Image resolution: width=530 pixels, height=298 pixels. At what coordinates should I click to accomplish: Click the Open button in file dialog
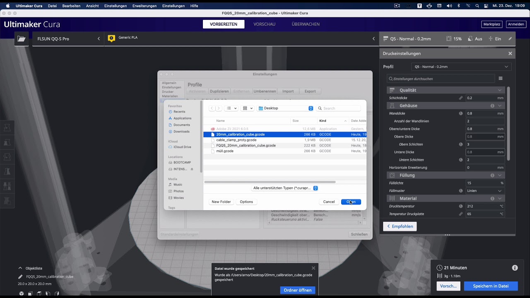[x=351, y=202]
